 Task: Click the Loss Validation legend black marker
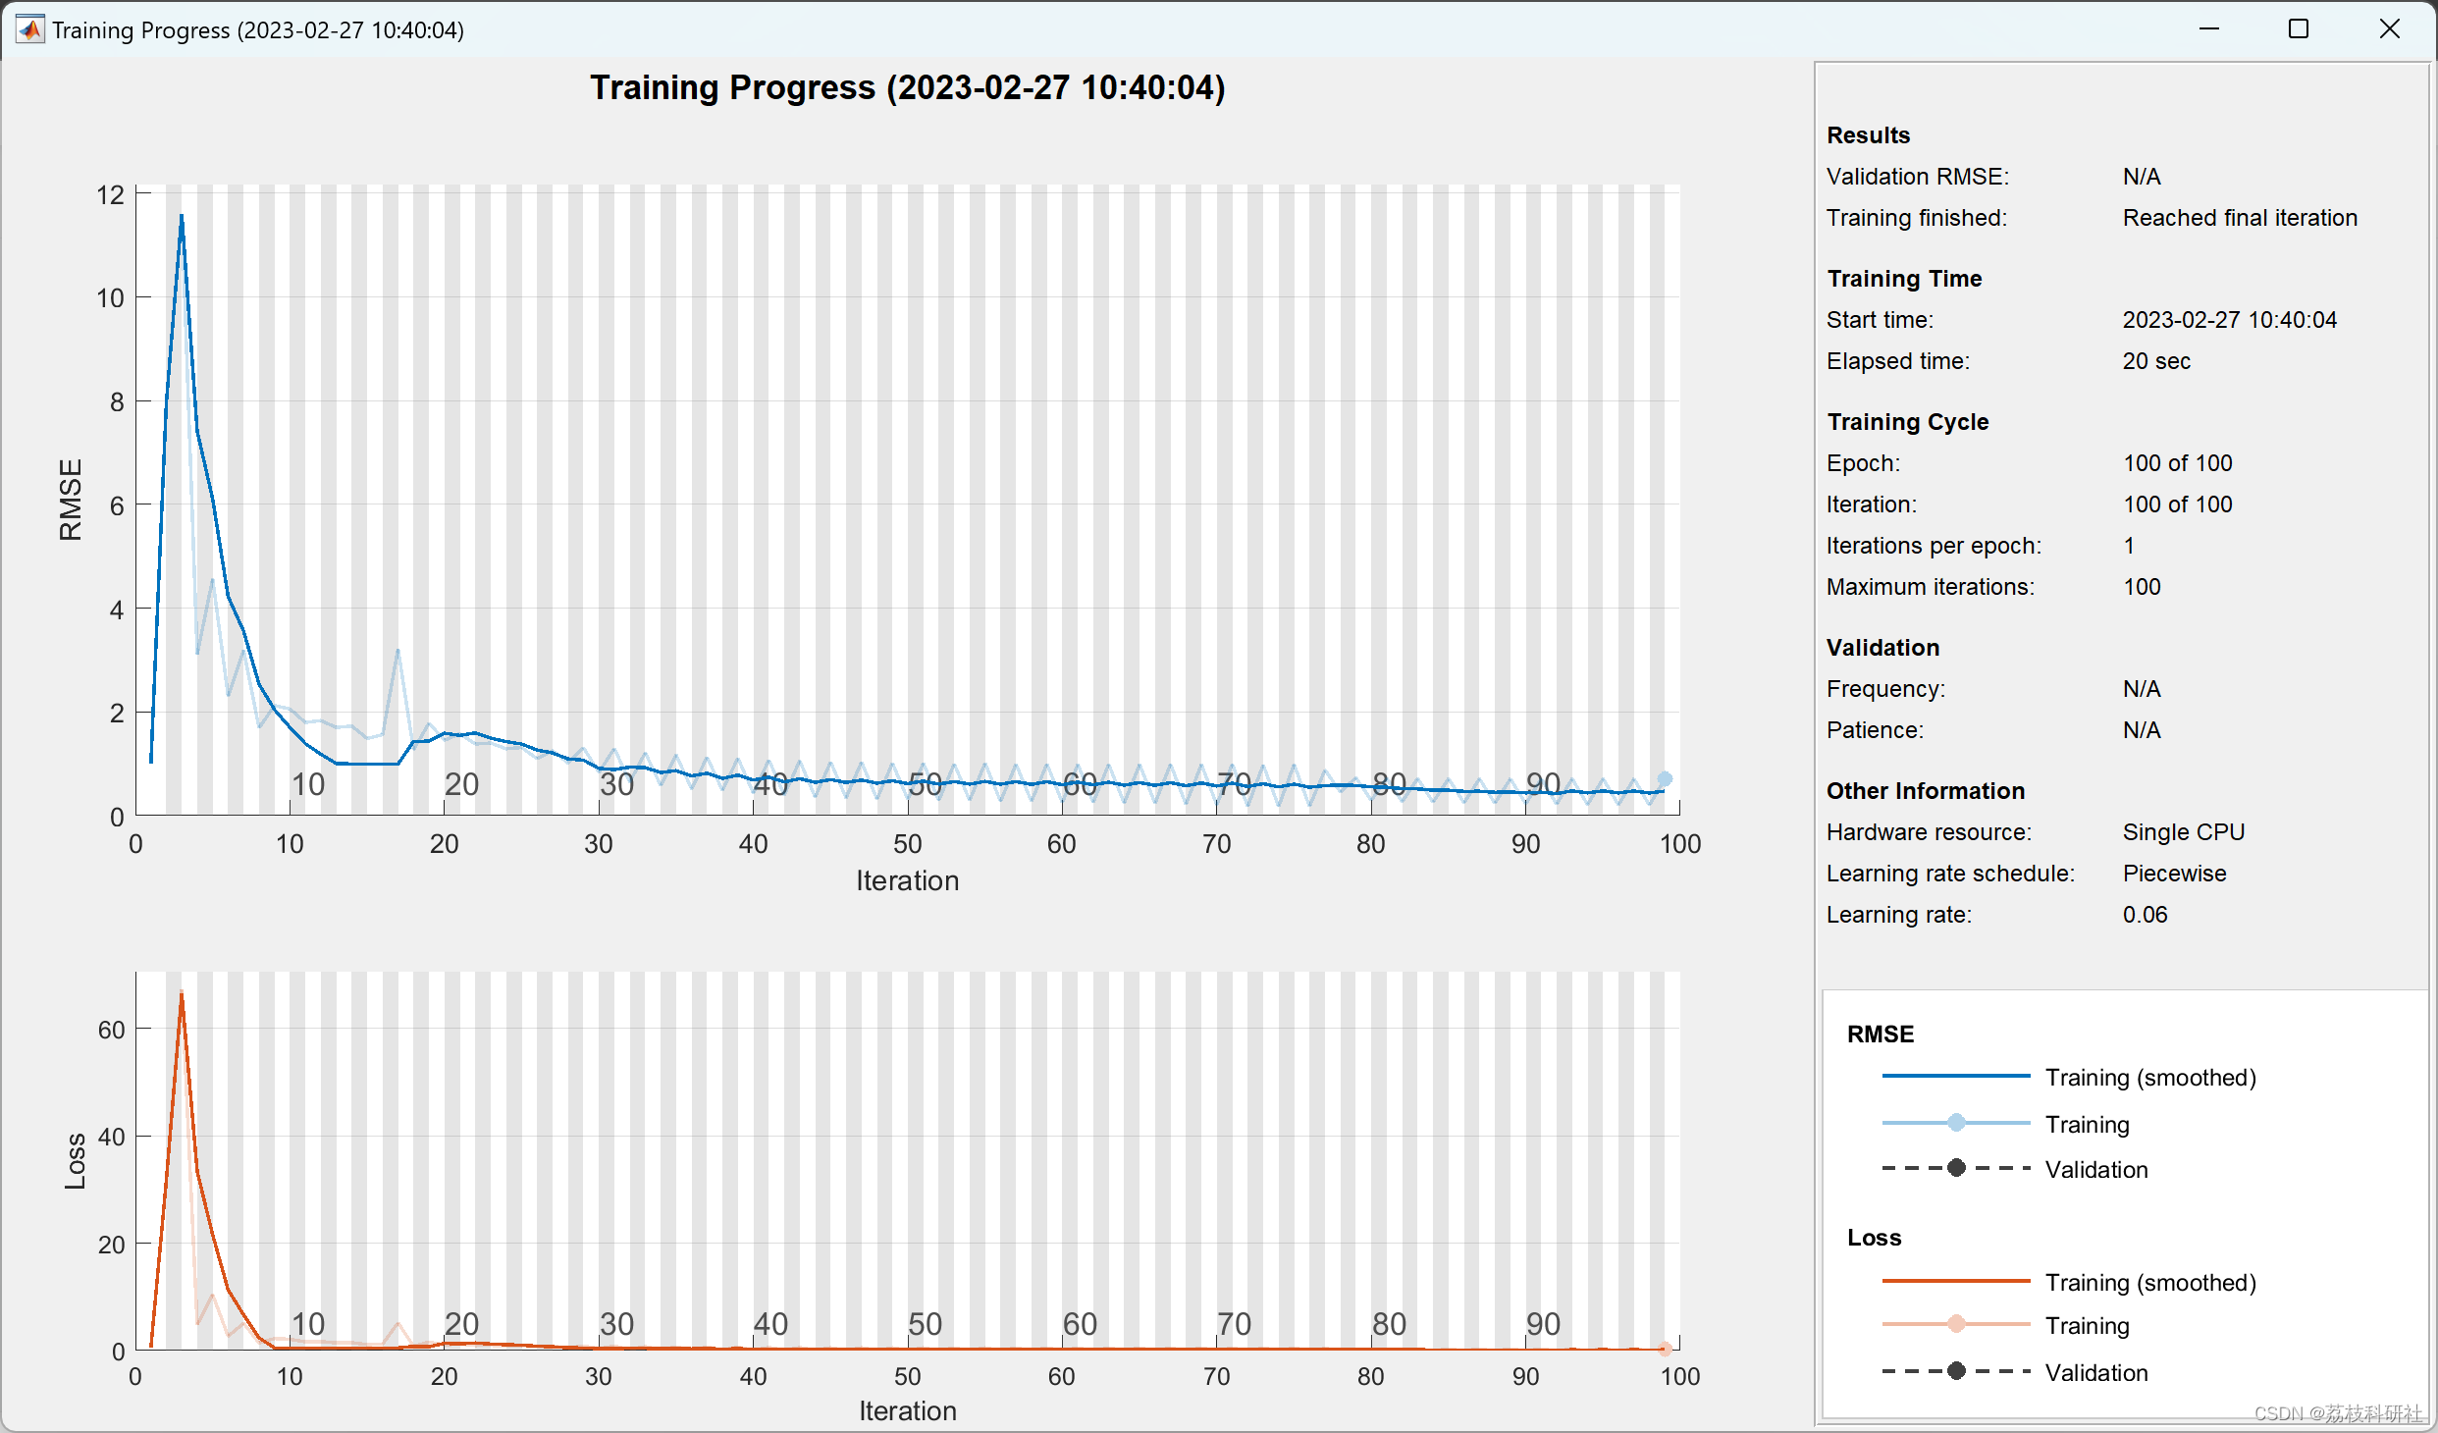tap(1956, 1371)
